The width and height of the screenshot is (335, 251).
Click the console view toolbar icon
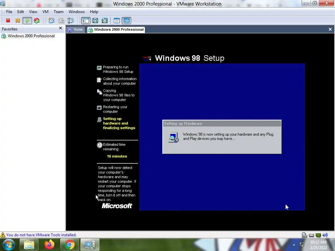[127, 21]
